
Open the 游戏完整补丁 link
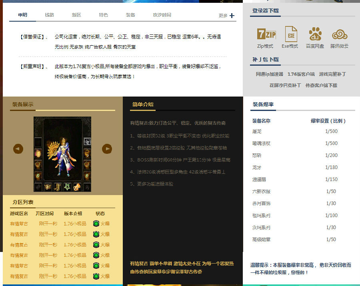coord(332,74)
